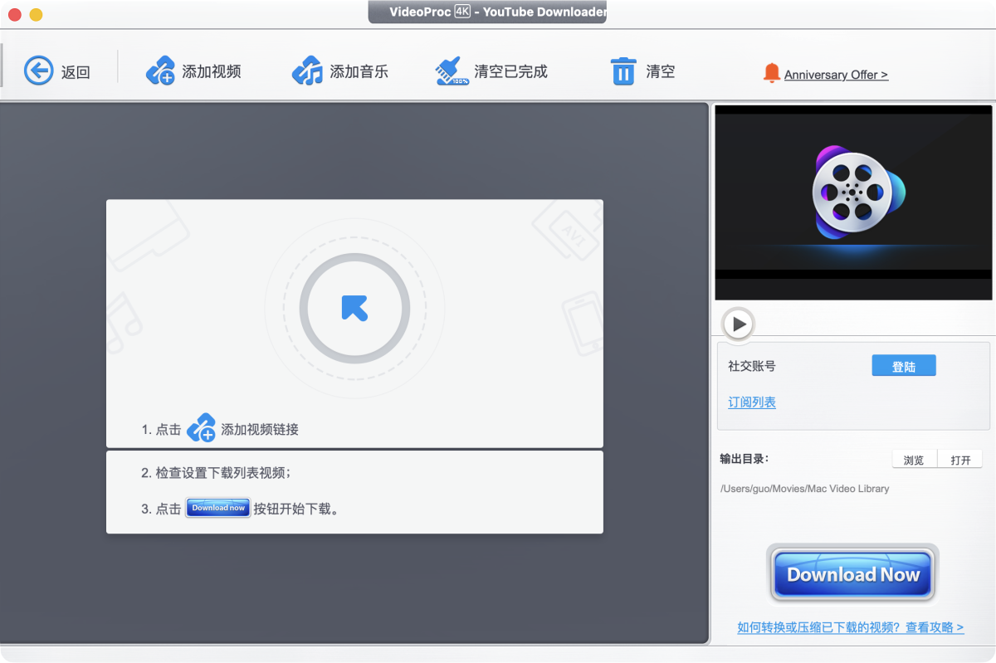The height and width of the screenshot is (663, 996).
Task: Click the 清空已完成 broom icon
Action: [x=451, y=71]
